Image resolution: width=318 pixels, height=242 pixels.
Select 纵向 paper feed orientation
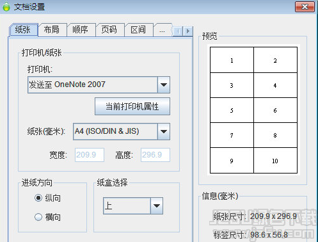[x=38, y=198]
